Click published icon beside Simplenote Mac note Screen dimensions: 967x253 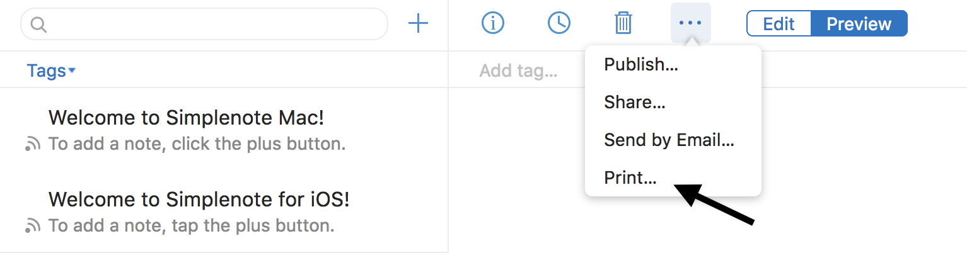pyautogui.click(x=33, y=145)
